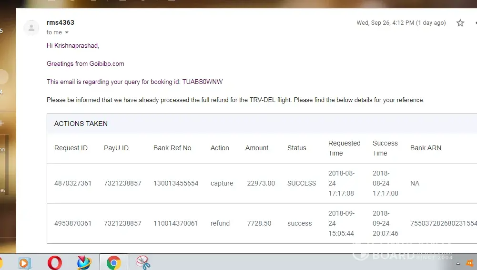This screenshot has width=477, height=270.
Task: Click the PayU ID column header
Action: click(x=116, y=148)
